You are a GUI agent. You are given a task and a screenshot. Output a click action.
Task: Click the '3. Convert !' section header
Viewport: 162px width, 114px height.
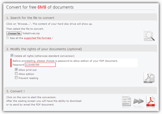tap(16, 91)
